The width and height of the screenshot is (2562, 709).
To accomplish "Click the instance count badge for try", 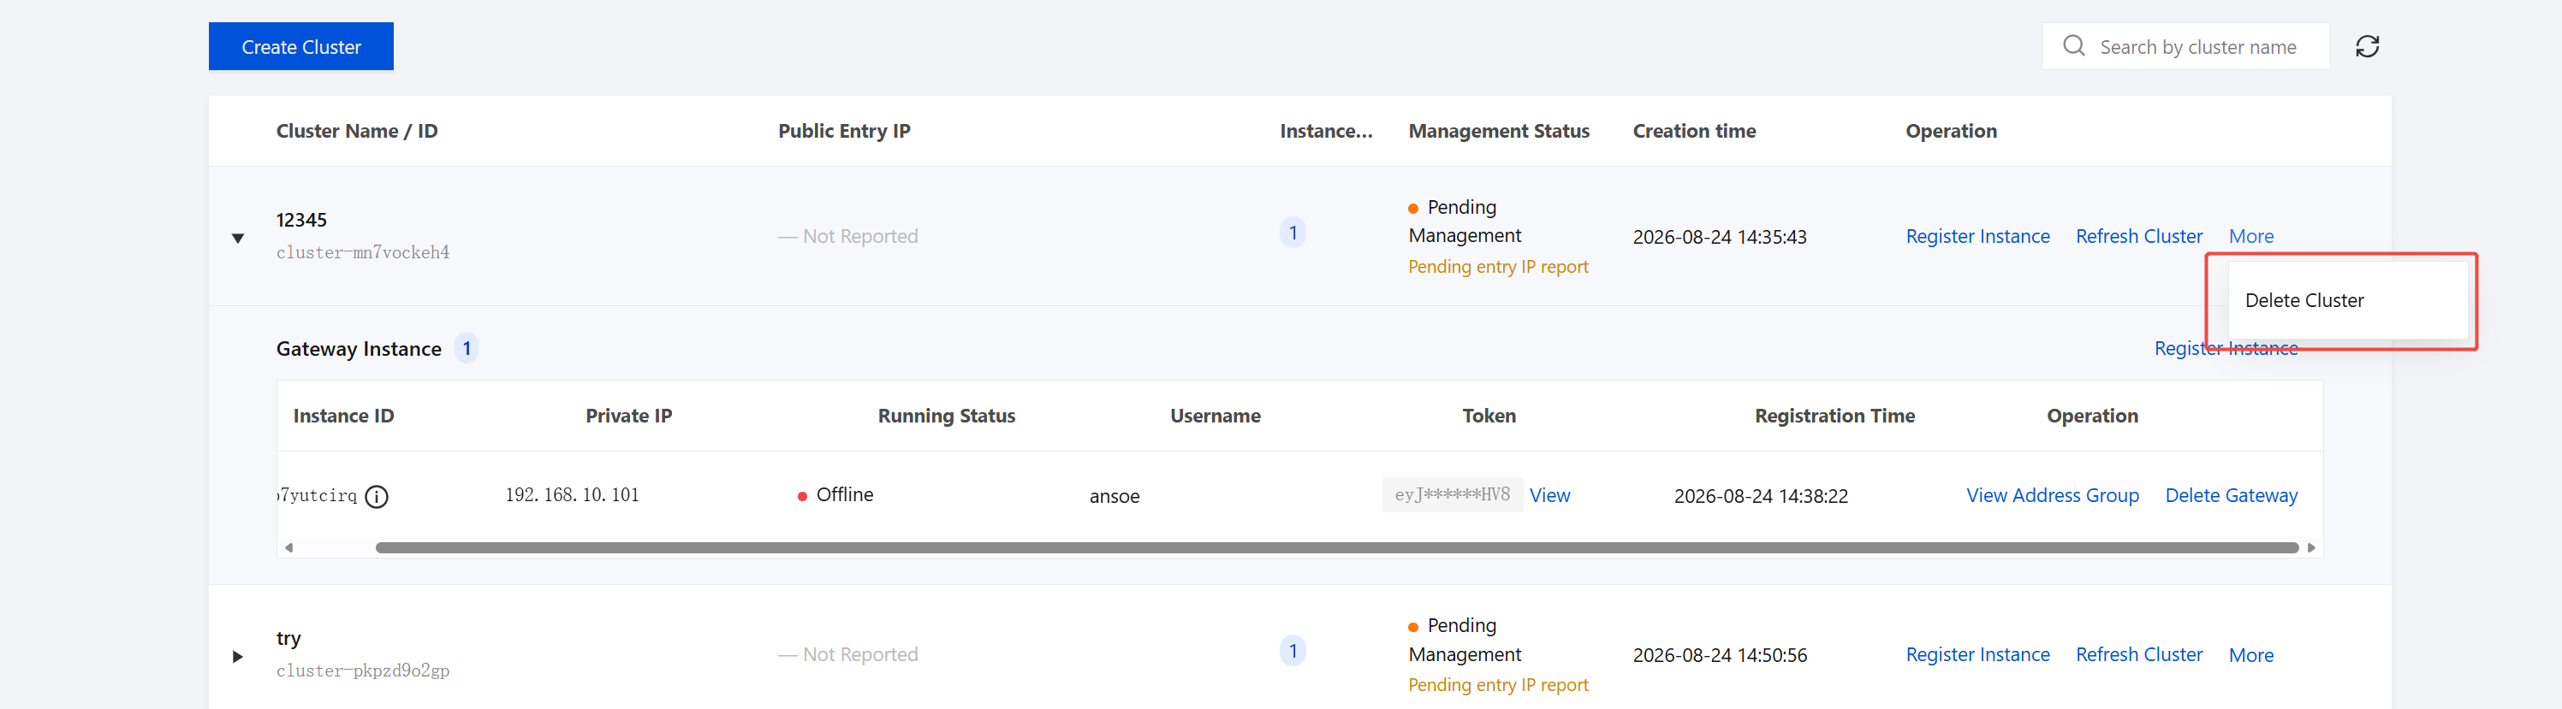I will [1292, 652].
